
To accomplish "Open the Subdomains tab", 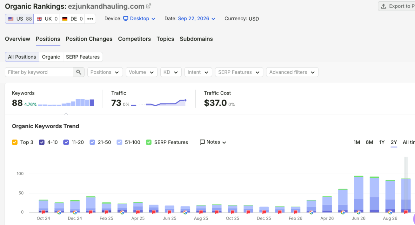I will pos(196,39).
